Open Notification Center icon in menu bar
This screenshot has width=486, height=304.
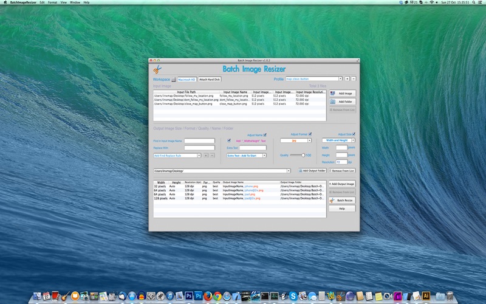coord(480,2)
